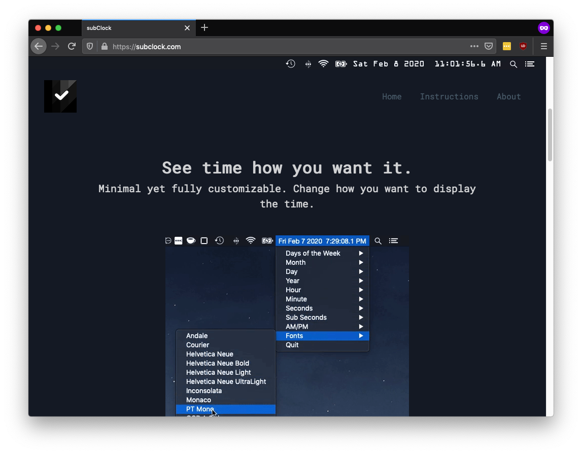Click the subclock.com address bar
Image resolution: width=582 pixels, height=454 pixels.
pos(290,46)
